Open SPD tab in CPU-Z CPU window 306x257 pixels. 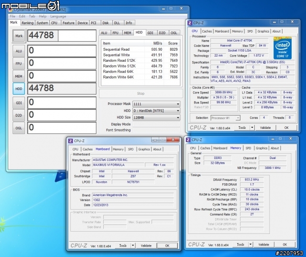(x=250, y=31)
